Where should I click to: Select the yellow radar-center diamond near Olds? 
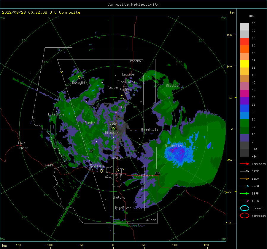coord(113,129)
